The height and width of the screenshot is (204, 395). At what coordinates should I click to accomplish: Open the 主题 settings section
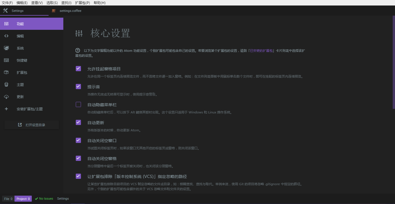32,84
